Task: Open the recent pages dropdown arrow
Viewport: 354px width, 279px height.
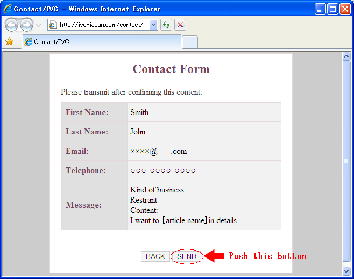Action: click(39, 25)
